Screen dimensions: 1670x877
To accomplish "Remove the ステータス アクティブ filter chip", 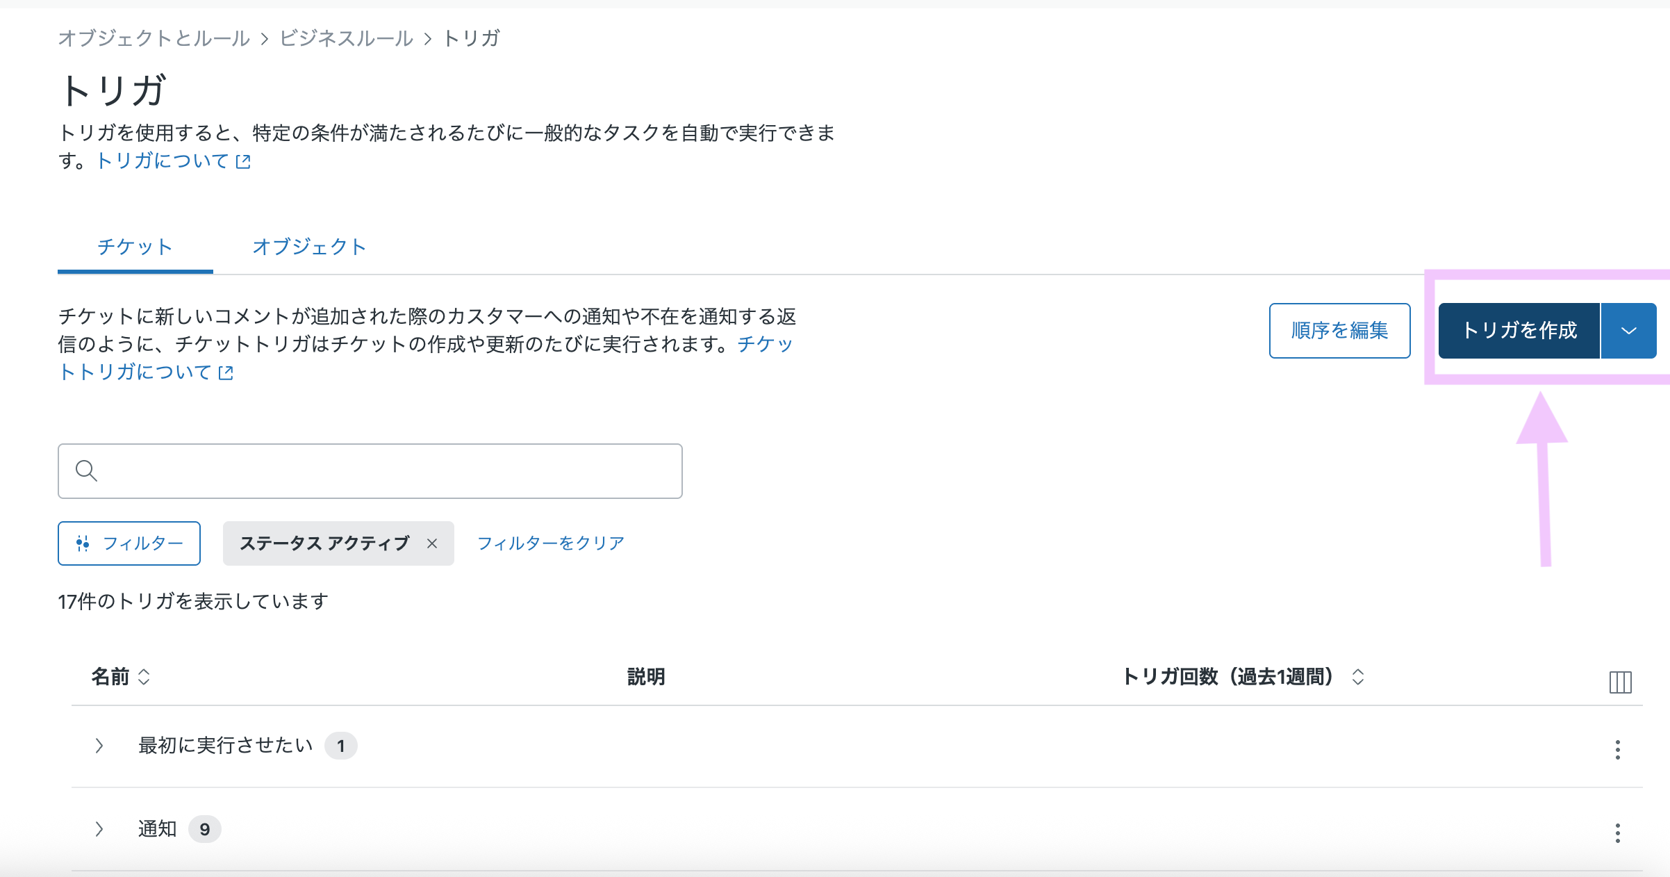I will (432, 543).
